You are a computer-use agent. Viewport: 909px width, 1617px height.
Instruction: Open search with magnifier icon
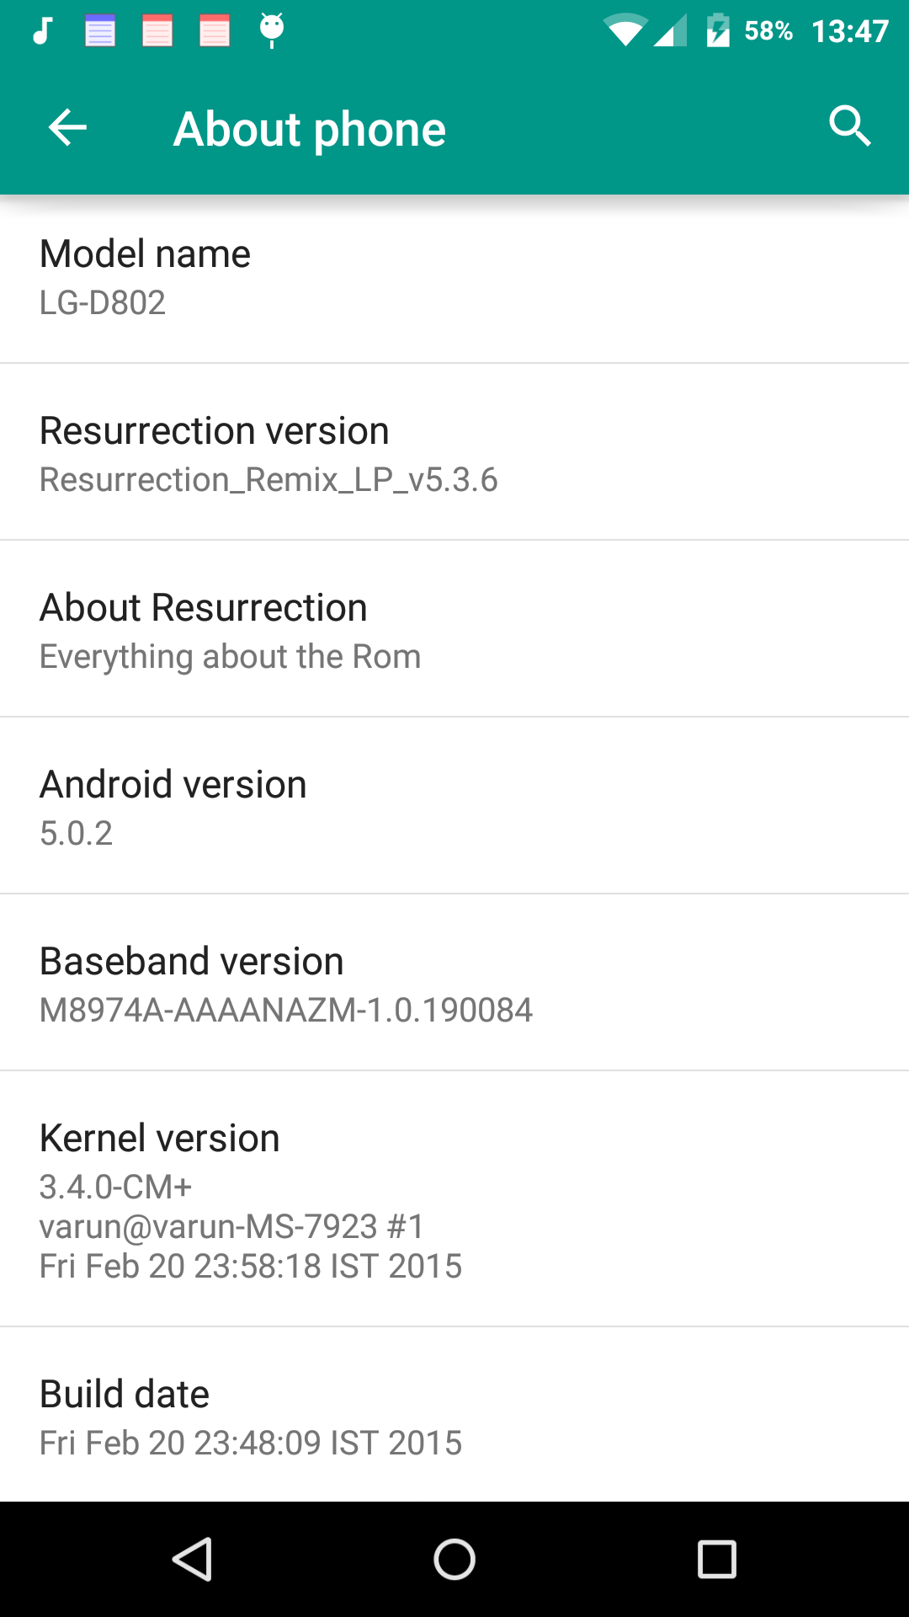(850, 126)
